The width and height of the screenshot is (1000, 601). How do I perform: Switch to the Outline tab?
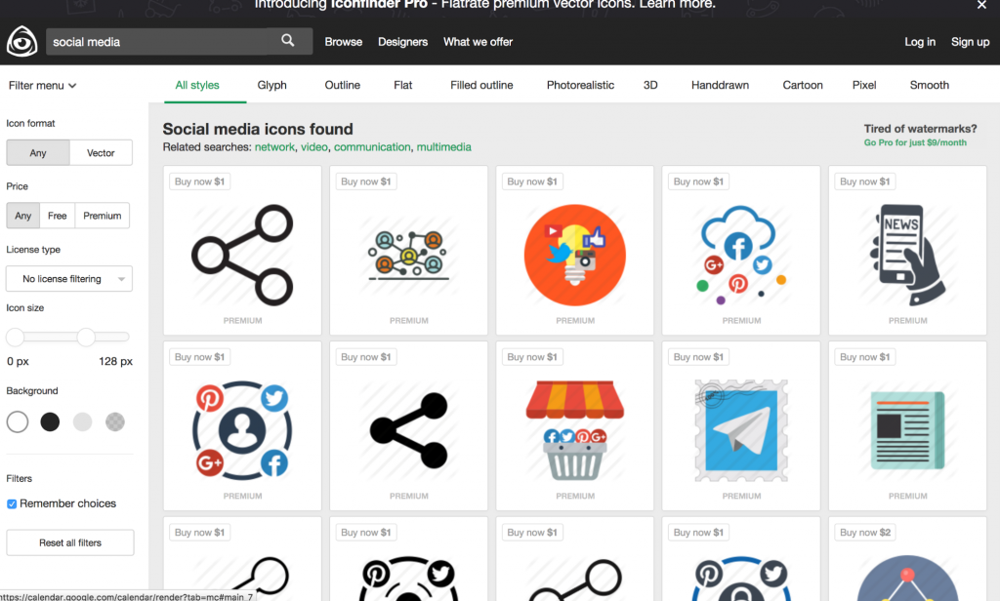point(343,85)
